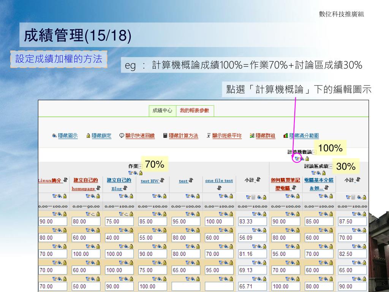Edit the 如何購買筆記型電腦 column via its pencil icon
389x292 pixels.
coord(288,196)
